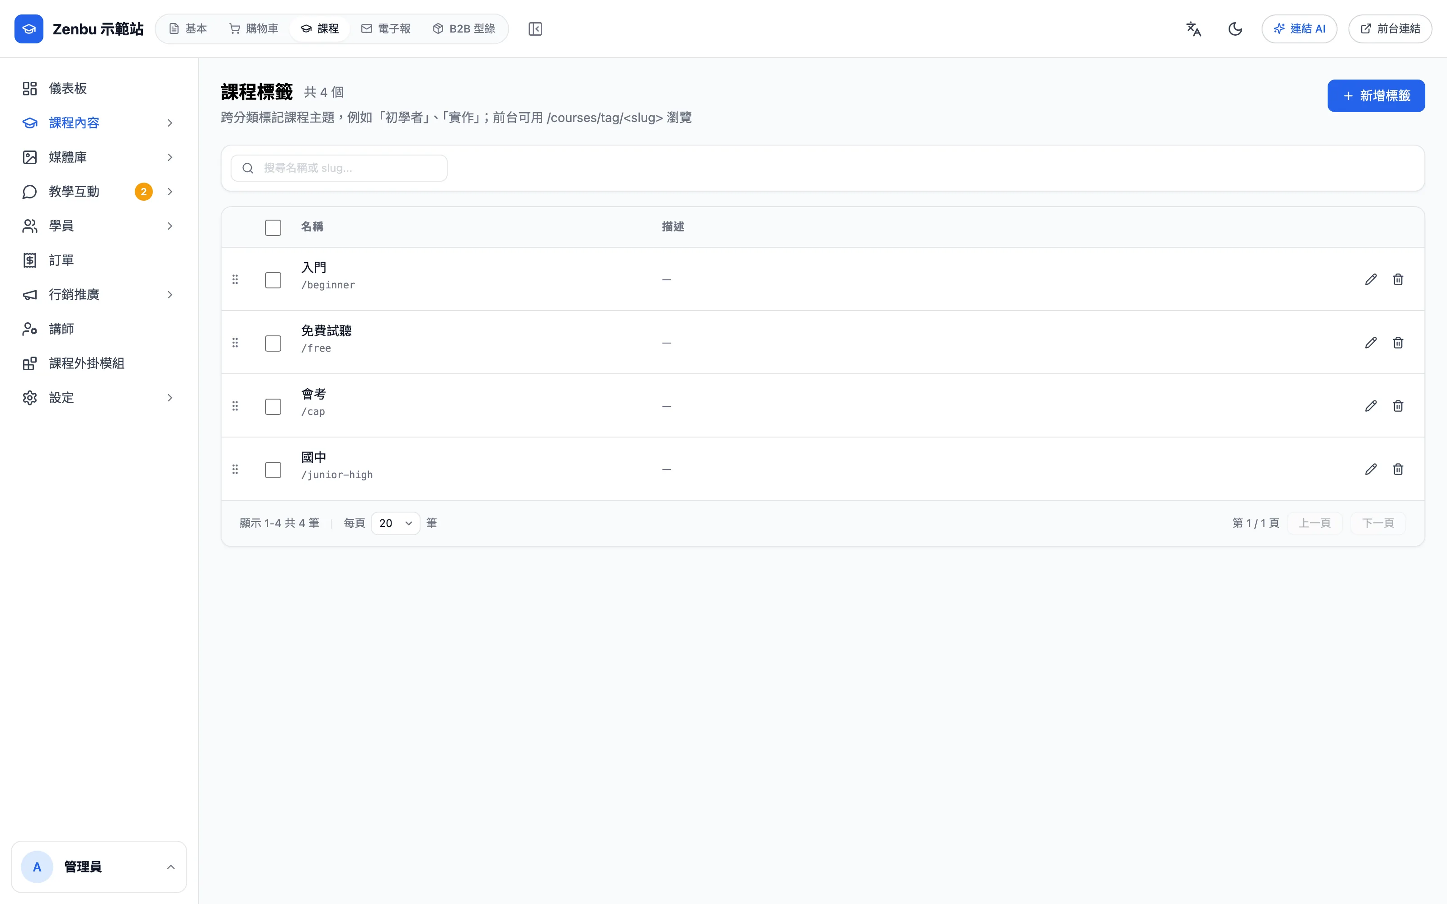Click the 連結 AI button
The width and height of the screenshot is (1447, 904).
tap(1299, 28)
